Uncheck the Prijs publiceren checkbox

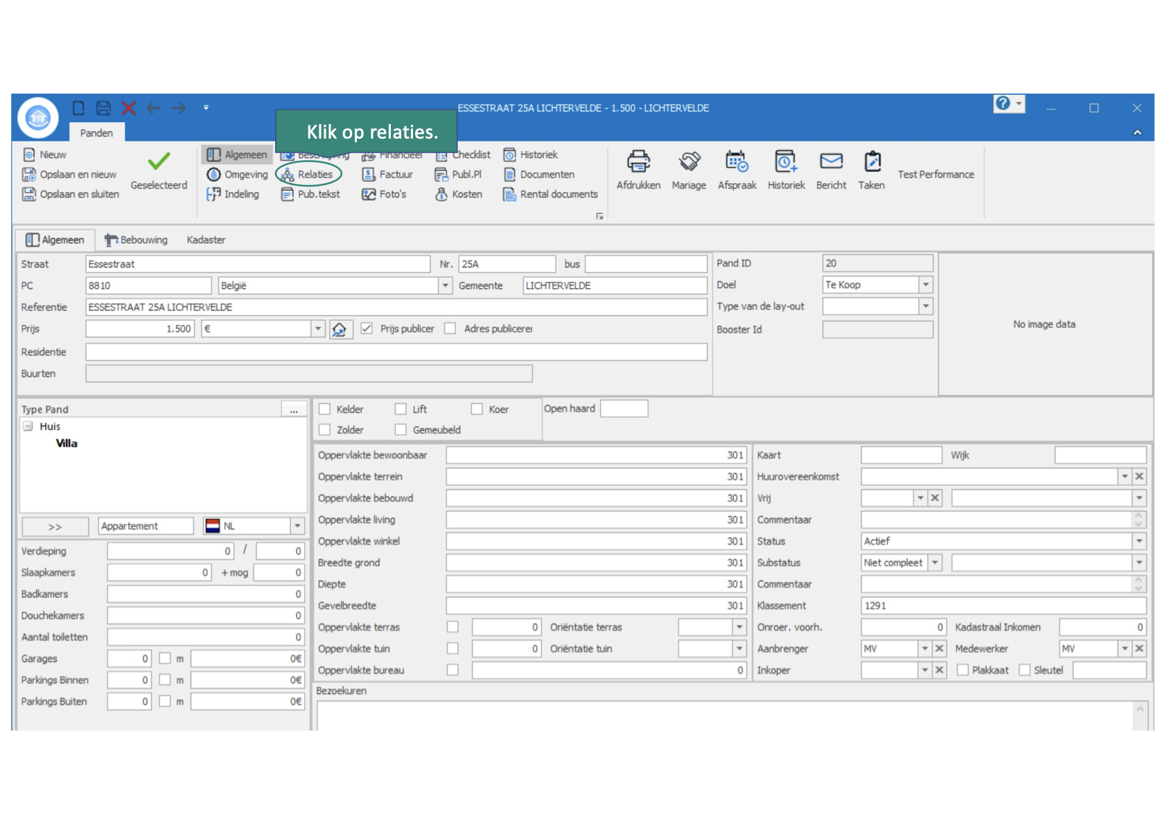tap(367, 328)
